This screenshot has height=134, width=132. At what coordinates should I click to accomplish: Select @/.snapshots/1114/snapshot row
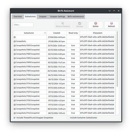click(64, 84)
